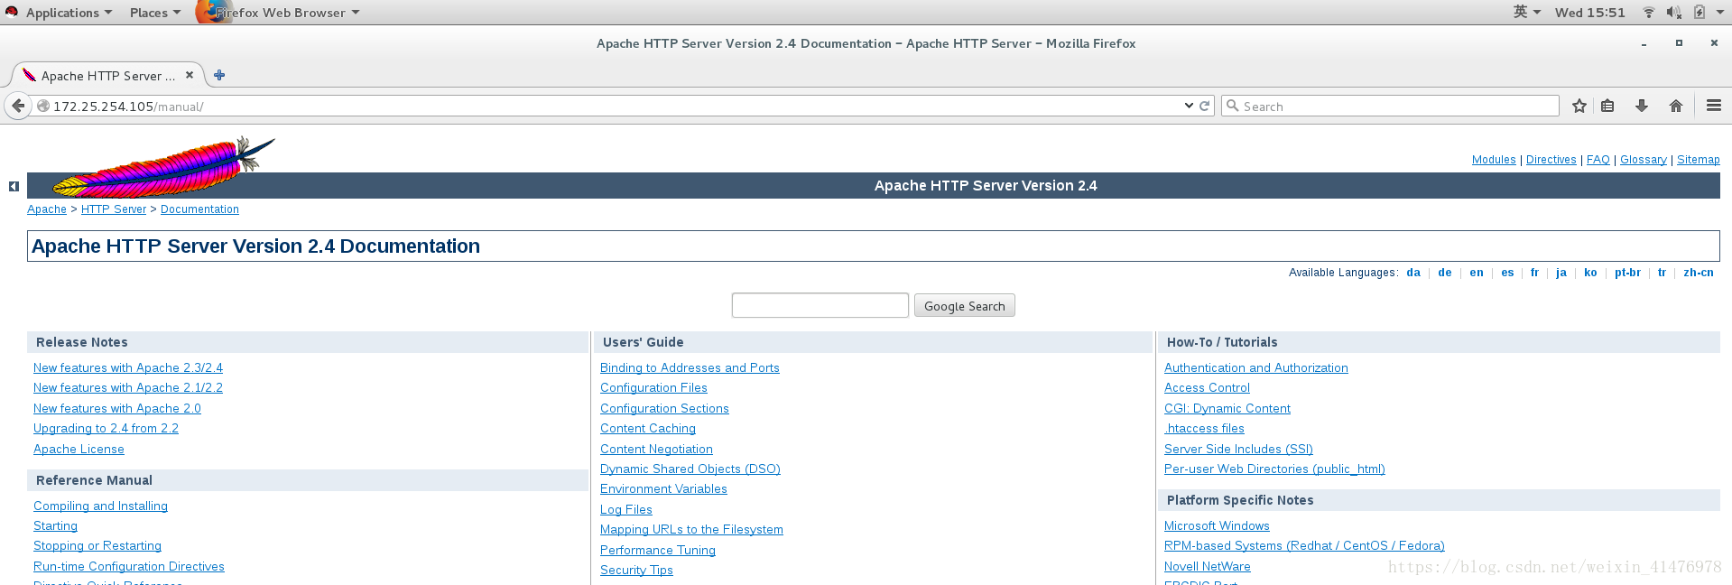Open RPM-based Systems (Redhat / CentOS / Fedora)
Screen dimensions: 1732x585
click(1304, 545)
